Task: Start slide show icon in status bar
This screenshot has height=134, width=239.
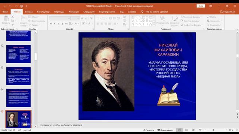Action: 200,130
